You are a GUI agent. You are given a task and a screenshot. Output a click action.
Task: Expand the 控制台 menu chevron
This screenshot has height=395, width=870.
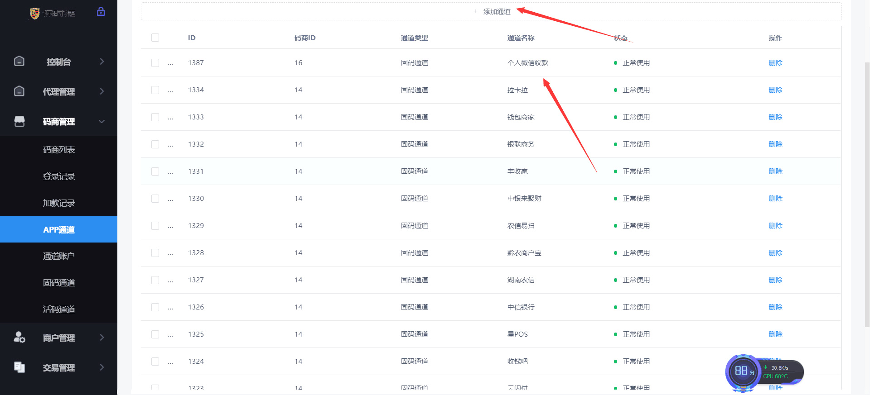pyautogui.click(x=102, y=61)
